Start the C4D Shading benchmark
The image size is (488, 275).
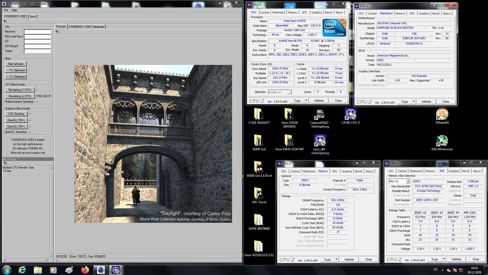click(x=16, y=114)
